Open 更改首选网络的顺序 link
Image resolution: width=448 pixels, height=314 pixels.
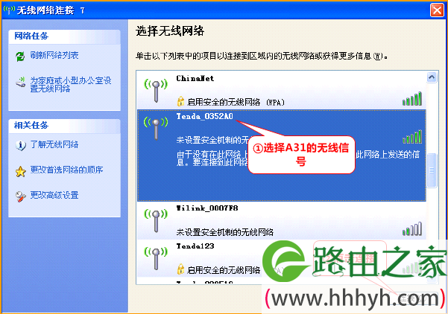(x=66, y=170)
